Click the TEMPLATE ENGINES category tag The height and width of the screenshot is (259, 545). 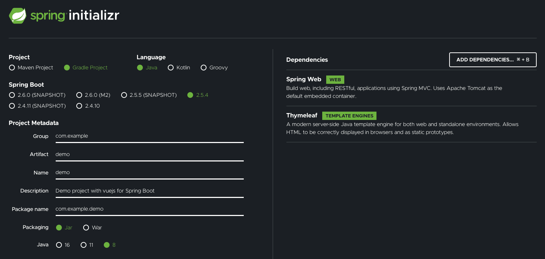tap(349, 116)
